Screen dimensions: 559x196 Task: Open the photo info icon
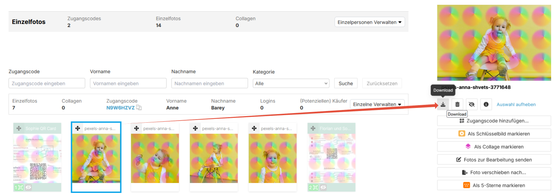486,105
